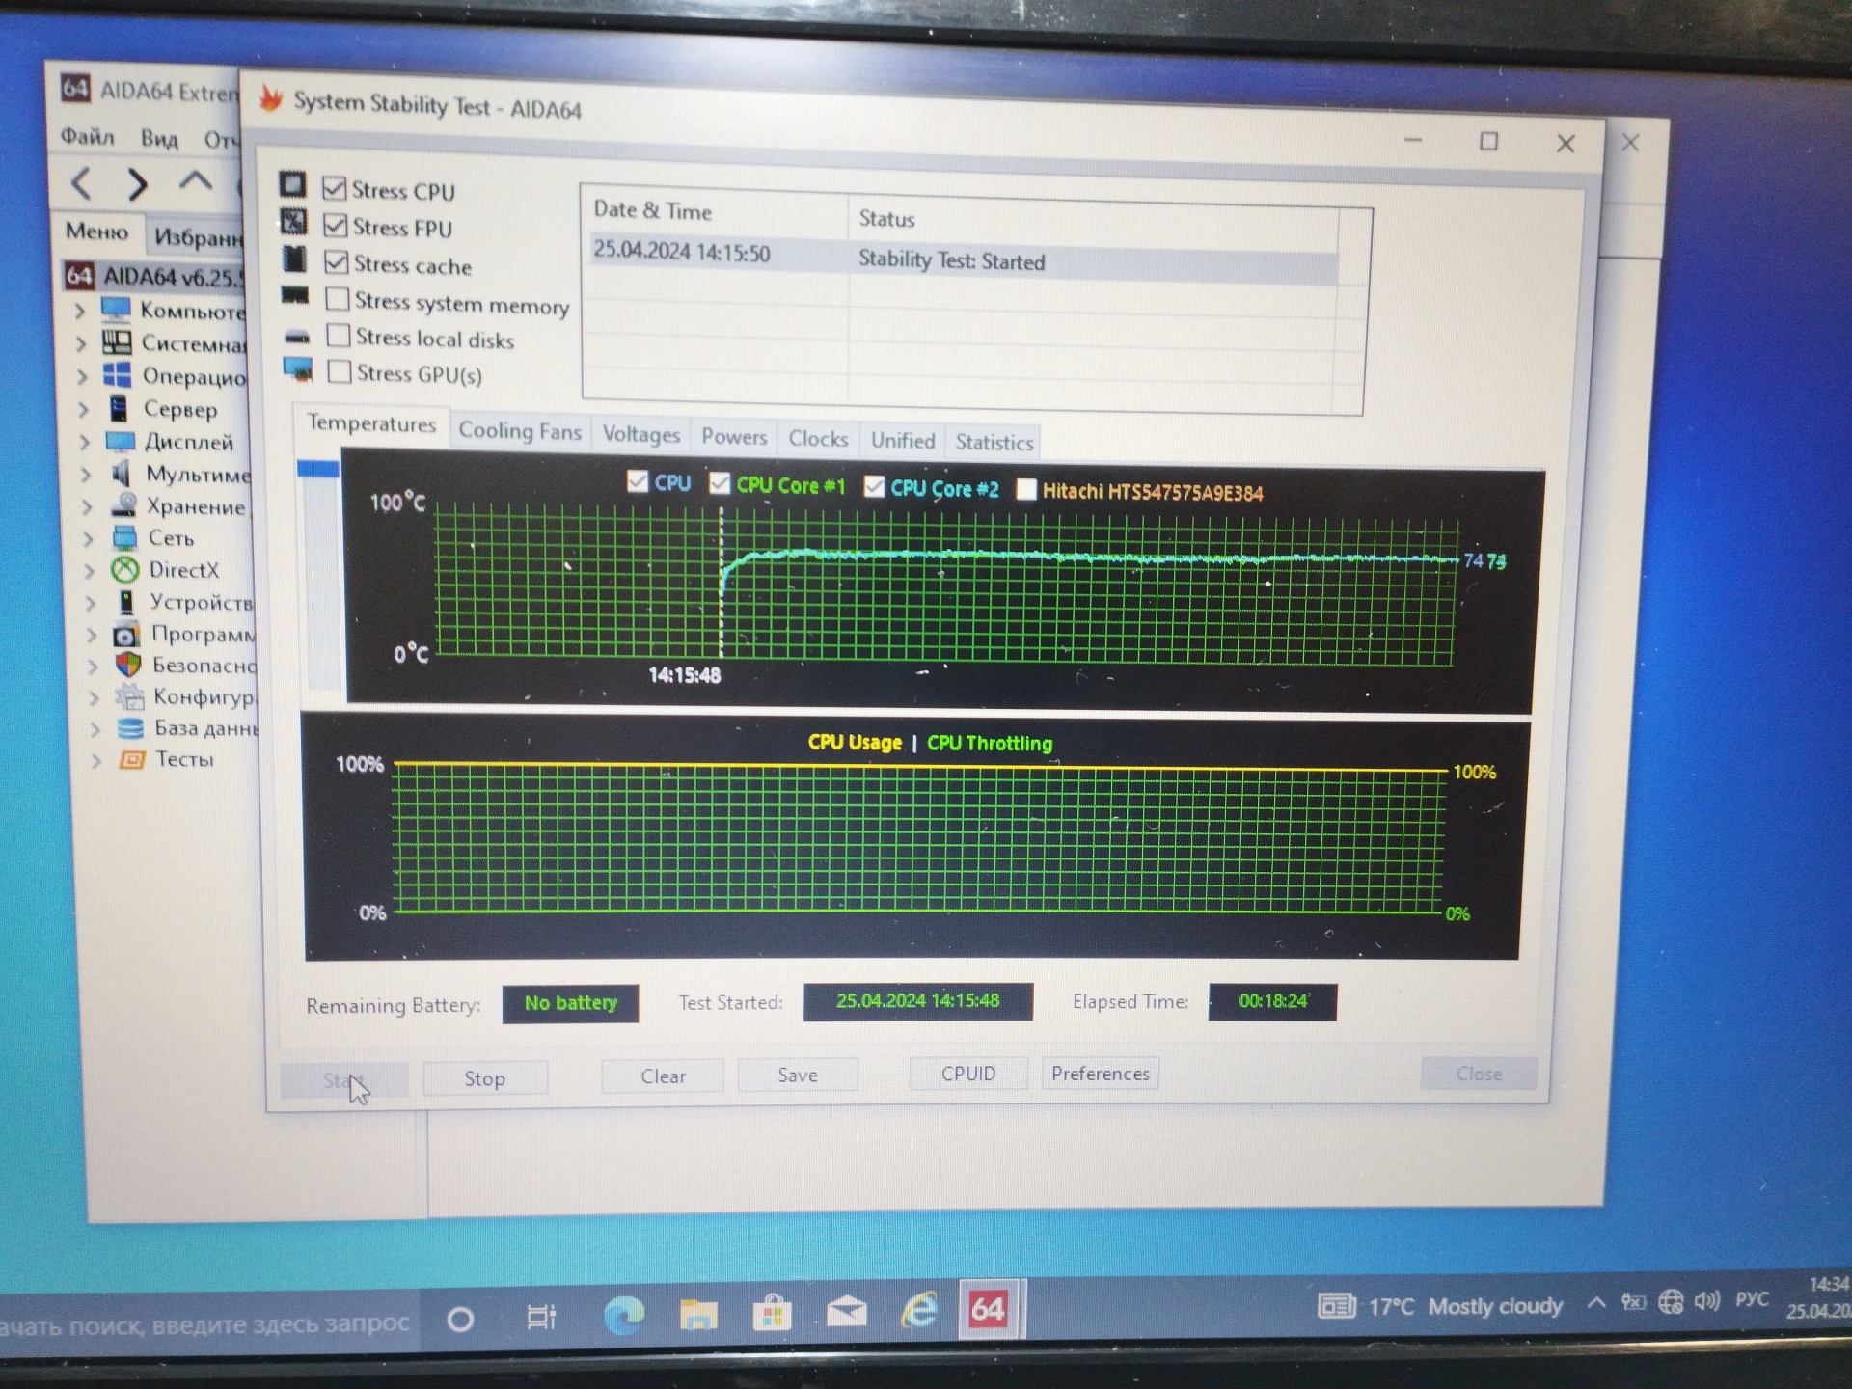Uncheck Stress FPU checkbox
This screenshot has height=1389, width=1852.
335,225
